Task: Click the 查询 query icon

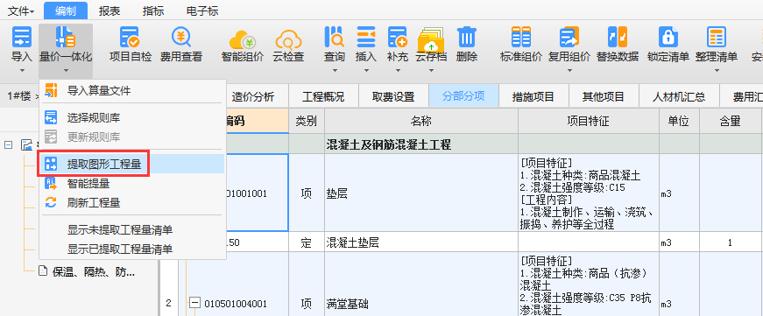Action: point(335,37)
